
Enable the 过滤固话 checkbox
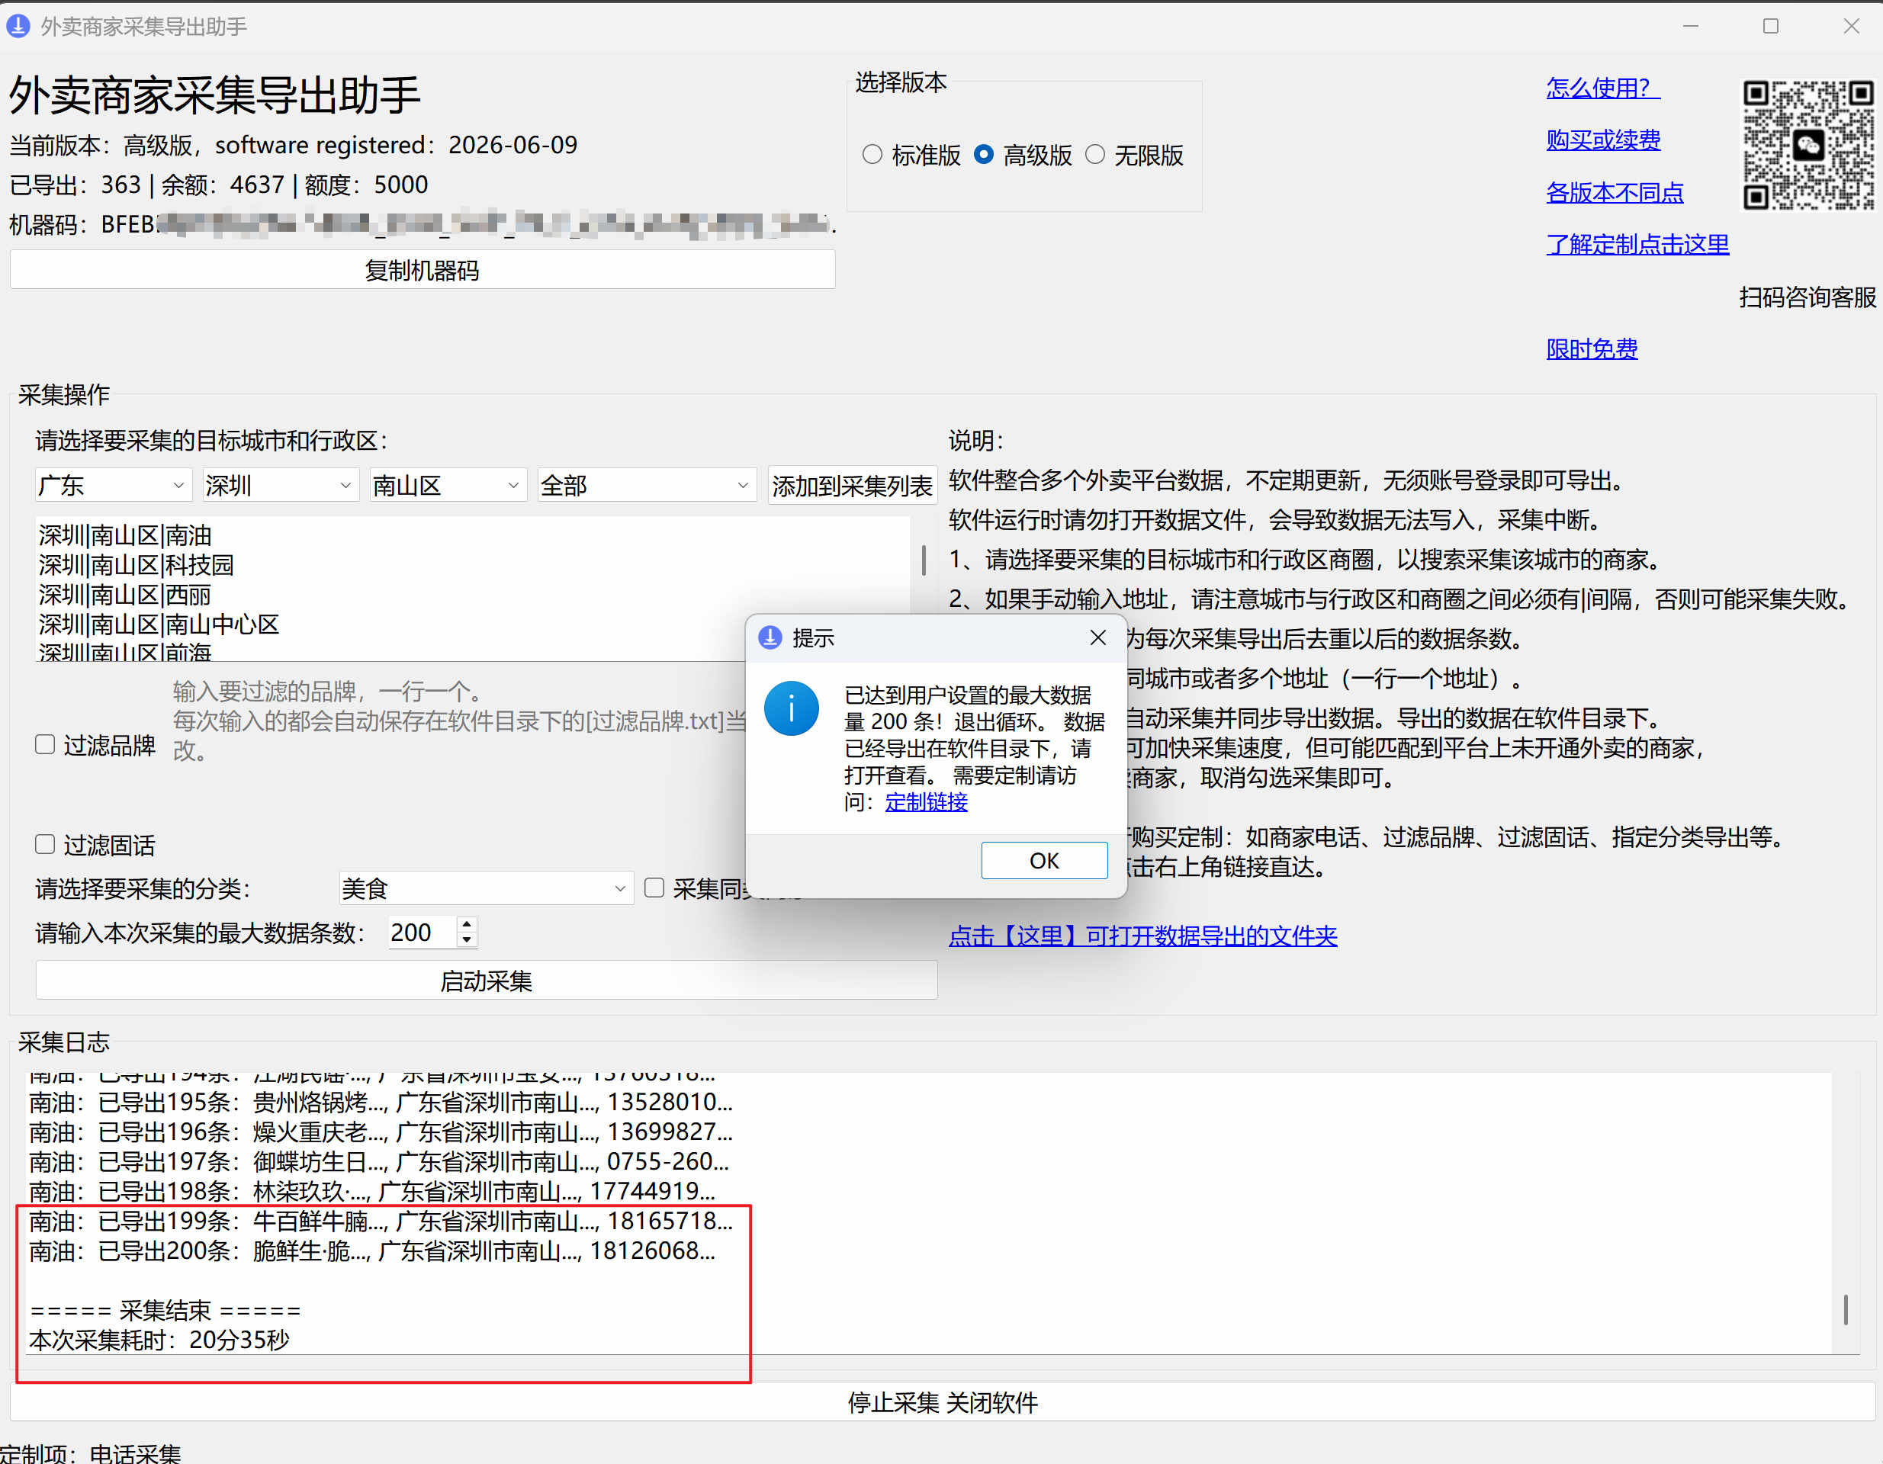coord(45,844)
